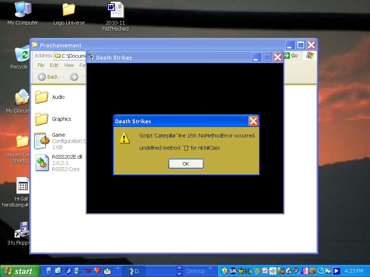Image resolution: width=370 pixels, height=277 pixels.
Task: Click the Start button
Action: pyautogui.click(x=20, y=271)
